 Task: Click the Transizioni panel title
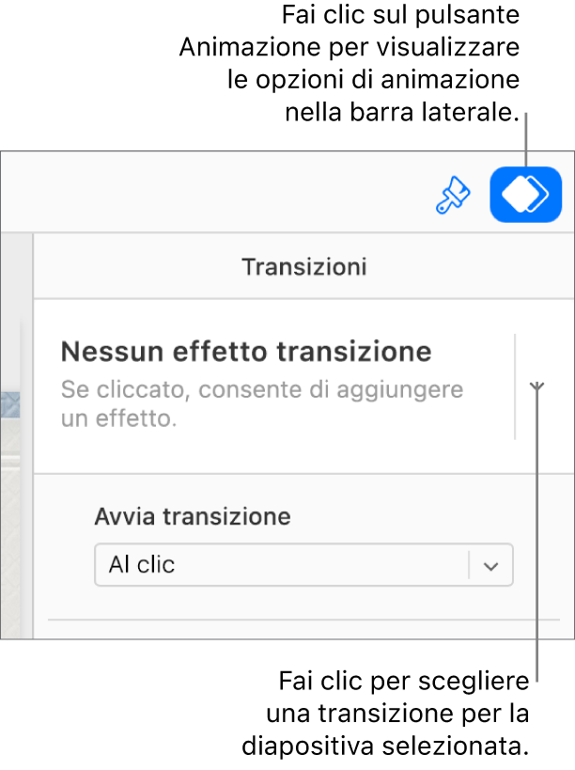pos(303,266)
